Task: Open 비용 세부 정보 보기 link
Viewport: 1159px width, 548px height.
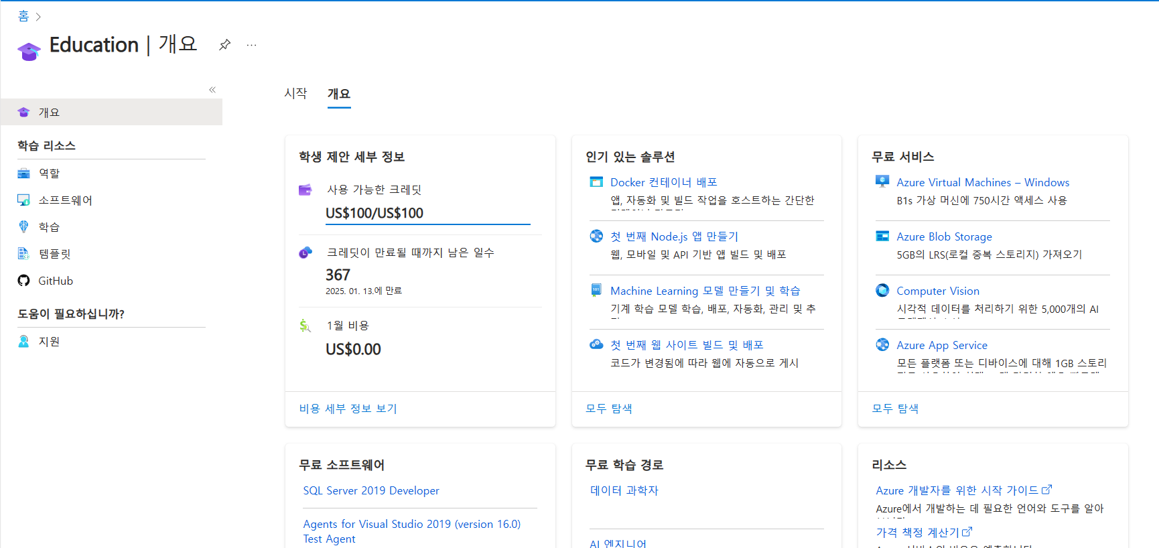Action: point(348,408)
